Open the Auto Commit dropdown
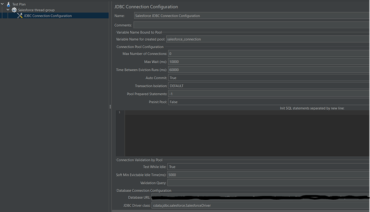The image size is (370, 212). pyautogui.click(x=269, y=78)
